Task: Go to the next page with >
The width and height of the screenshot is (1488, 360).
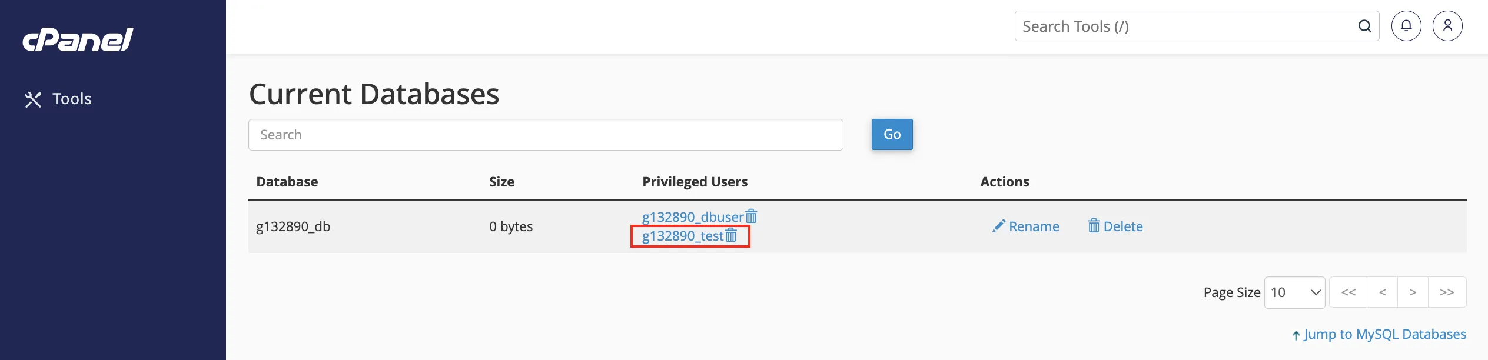Action: point(1413,292)
